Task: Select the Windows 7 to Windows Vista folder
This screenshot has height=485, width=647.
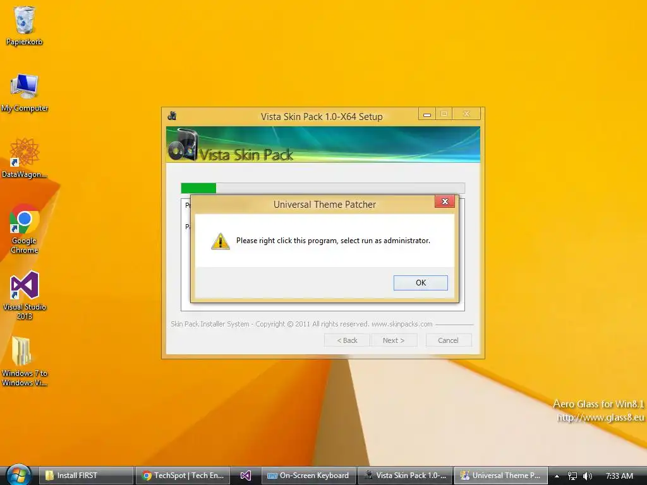Action: [x=25, y=362]
